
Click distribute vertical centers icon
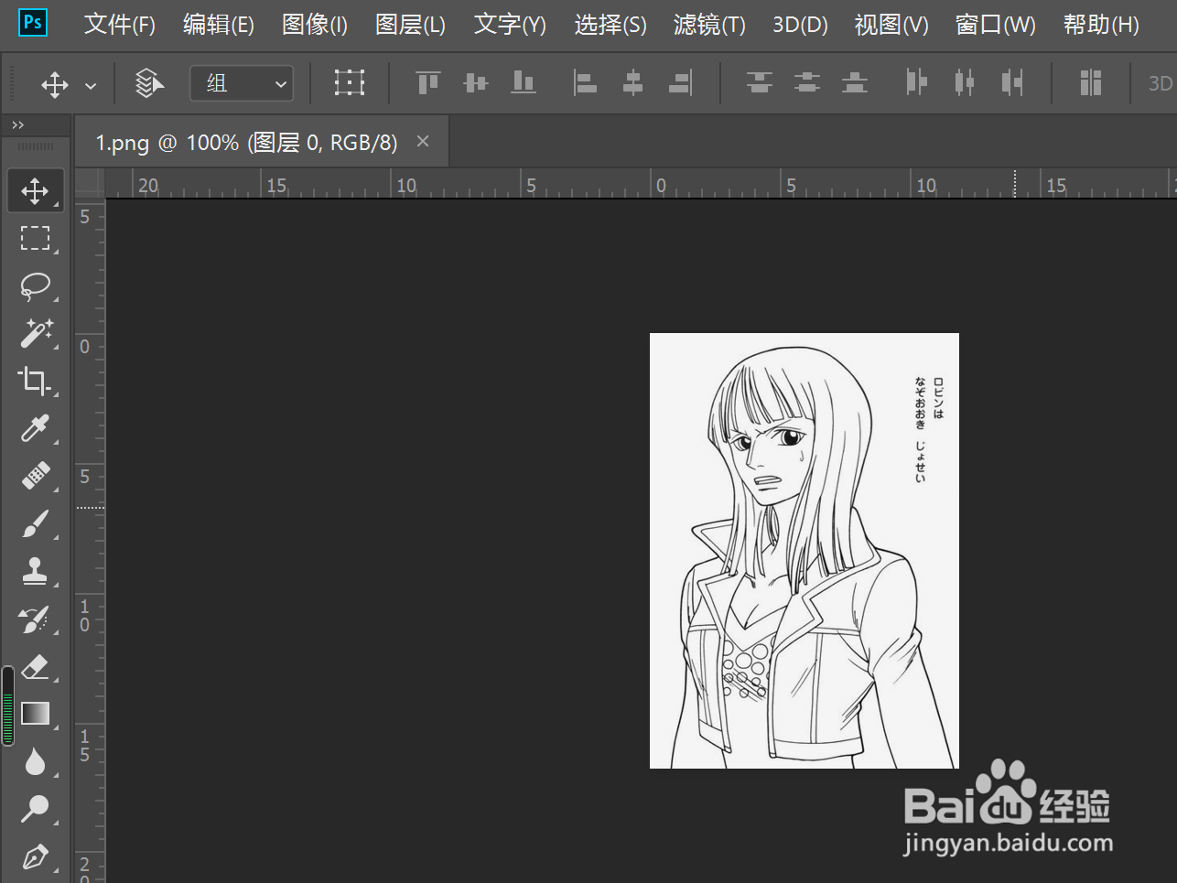[x=807, y=83]
